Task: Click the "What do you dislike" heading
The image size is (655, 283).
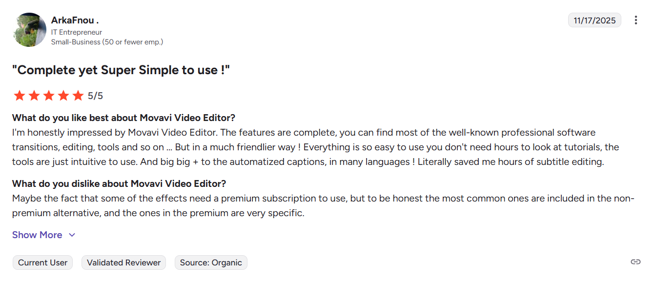Action: (119, 183)
